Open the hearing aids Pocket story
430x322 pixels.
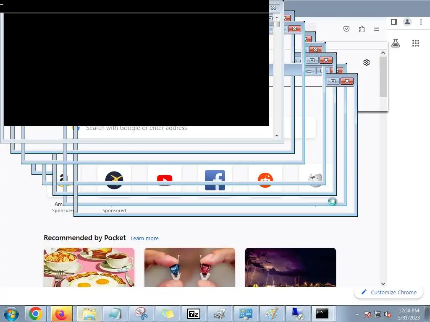(x=190, y=267)
